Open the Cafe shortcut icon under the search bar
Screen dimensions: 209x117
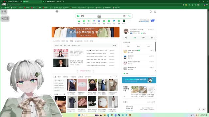point(84,21)
